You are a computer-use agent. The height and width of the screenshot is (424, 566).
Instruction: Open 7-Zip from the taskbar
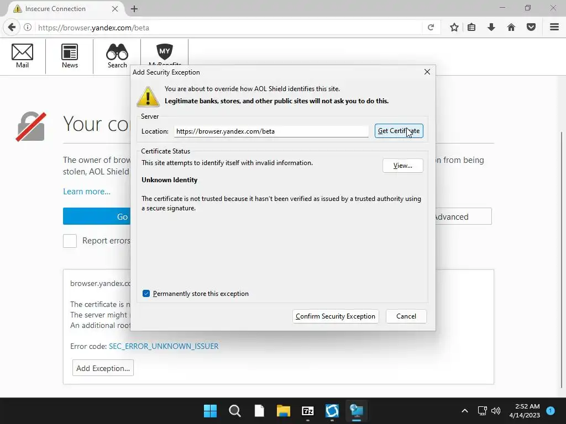(x=307, y=411)
